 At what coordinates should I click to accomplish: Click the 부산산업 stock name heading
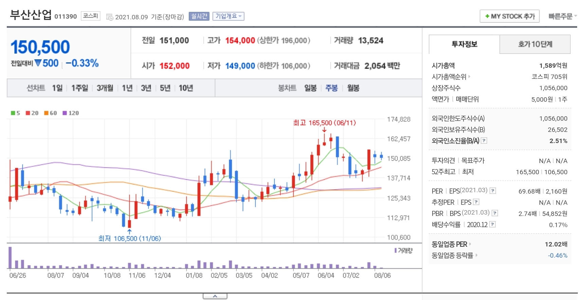(31, 15)
